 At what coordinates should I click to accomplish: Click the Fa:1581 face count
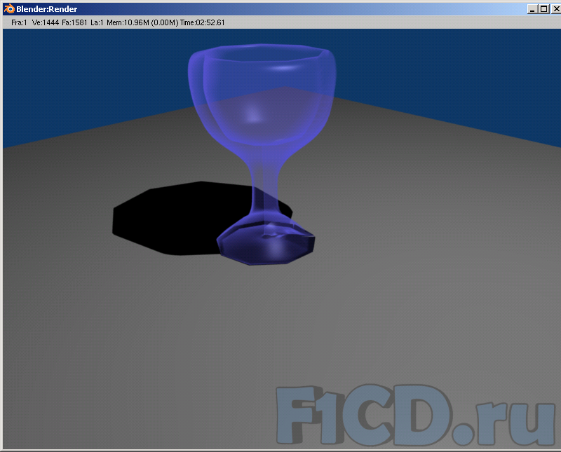74,22
